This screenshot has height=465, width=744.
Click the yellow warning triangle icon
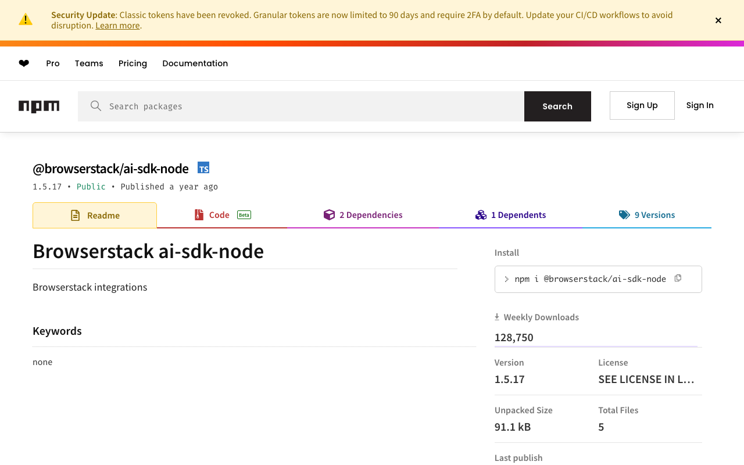pos(26,20)
